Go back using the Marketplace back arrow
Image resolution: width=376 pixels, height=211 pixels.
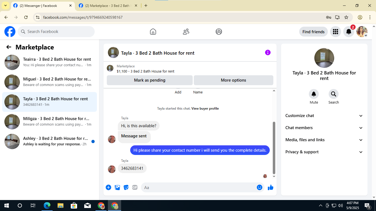pos(9,47)
